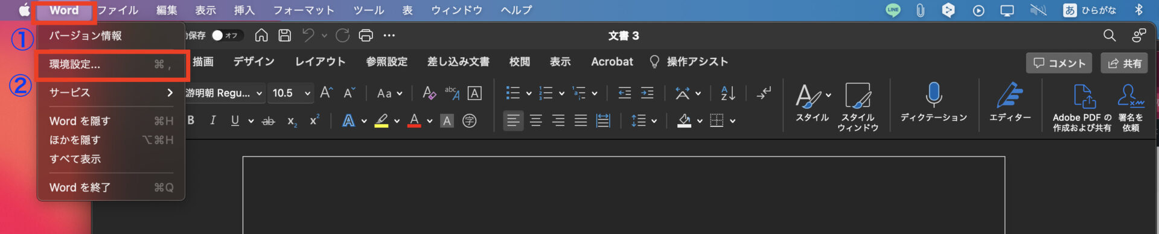The image size is (1159, 234).
Task: Expand the サービス submenu
Action: click(x=111, y=92)
